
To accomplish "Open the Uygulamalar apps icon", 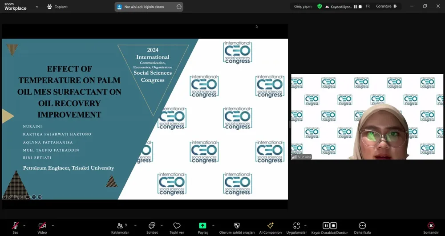I will (x=296, y=226).
